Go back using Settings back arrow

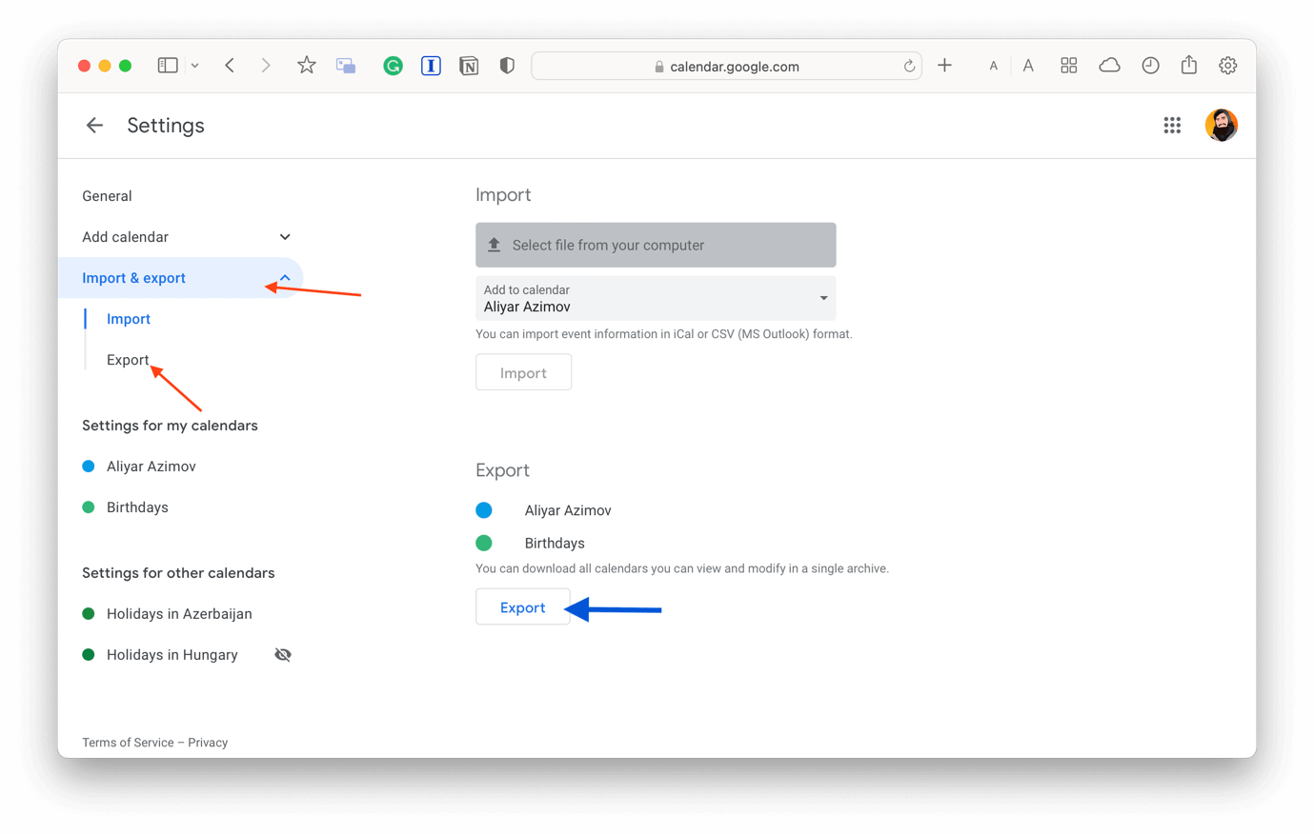tap(94, 125)
